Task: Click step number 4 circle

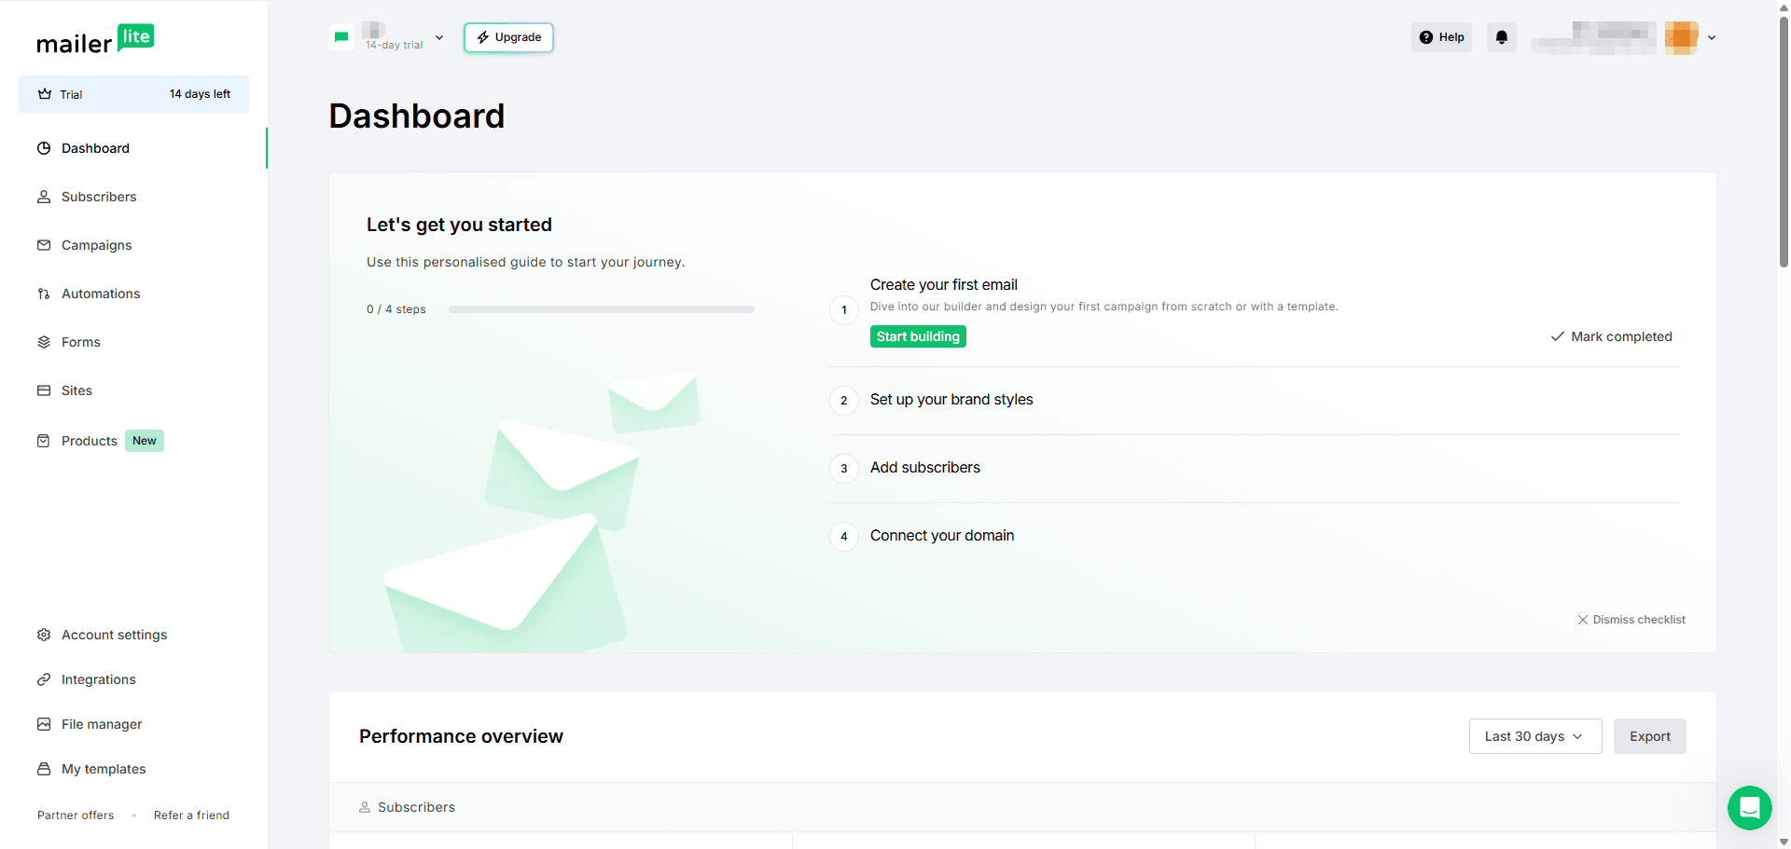Action: 844,537
